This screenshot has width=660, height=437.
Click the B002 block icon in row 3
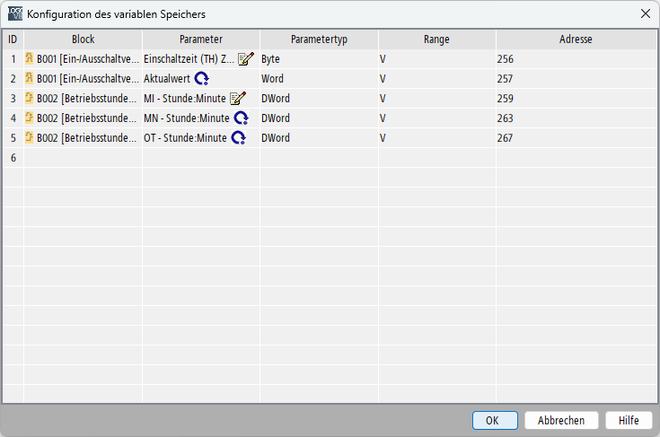click(x=30, y=99)
